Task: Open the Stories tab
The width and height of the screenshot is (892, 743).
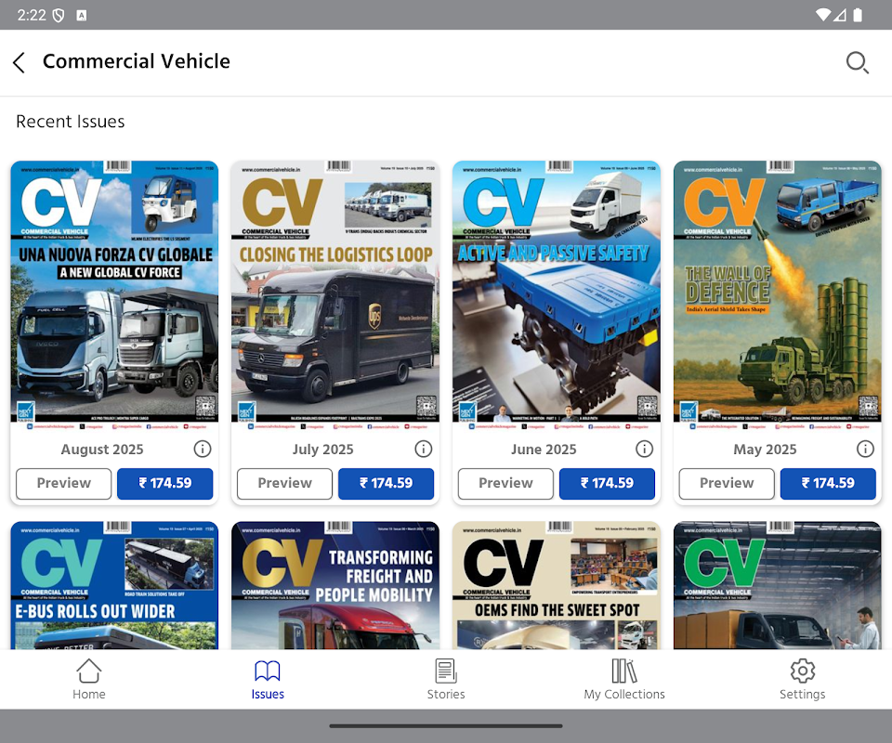Action: [446, 679]
